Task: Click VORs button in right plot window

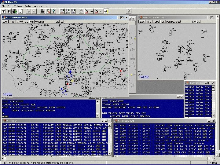Action: (x=156, y=22)
